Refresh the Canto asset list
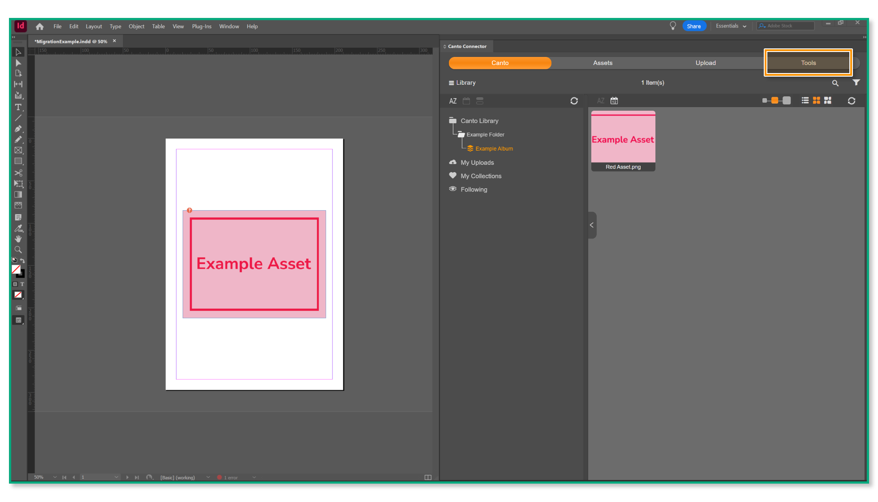This screenshot has height=502, width=878. tap(851, 100)
